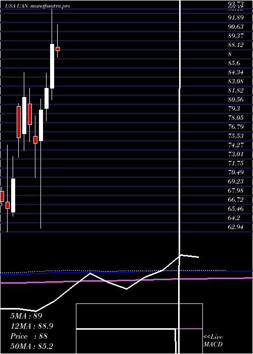Image resolution: width=253 pixels, height=354 pixels.
Task: Click the blue moving average line
Action: tap(126, 272)
